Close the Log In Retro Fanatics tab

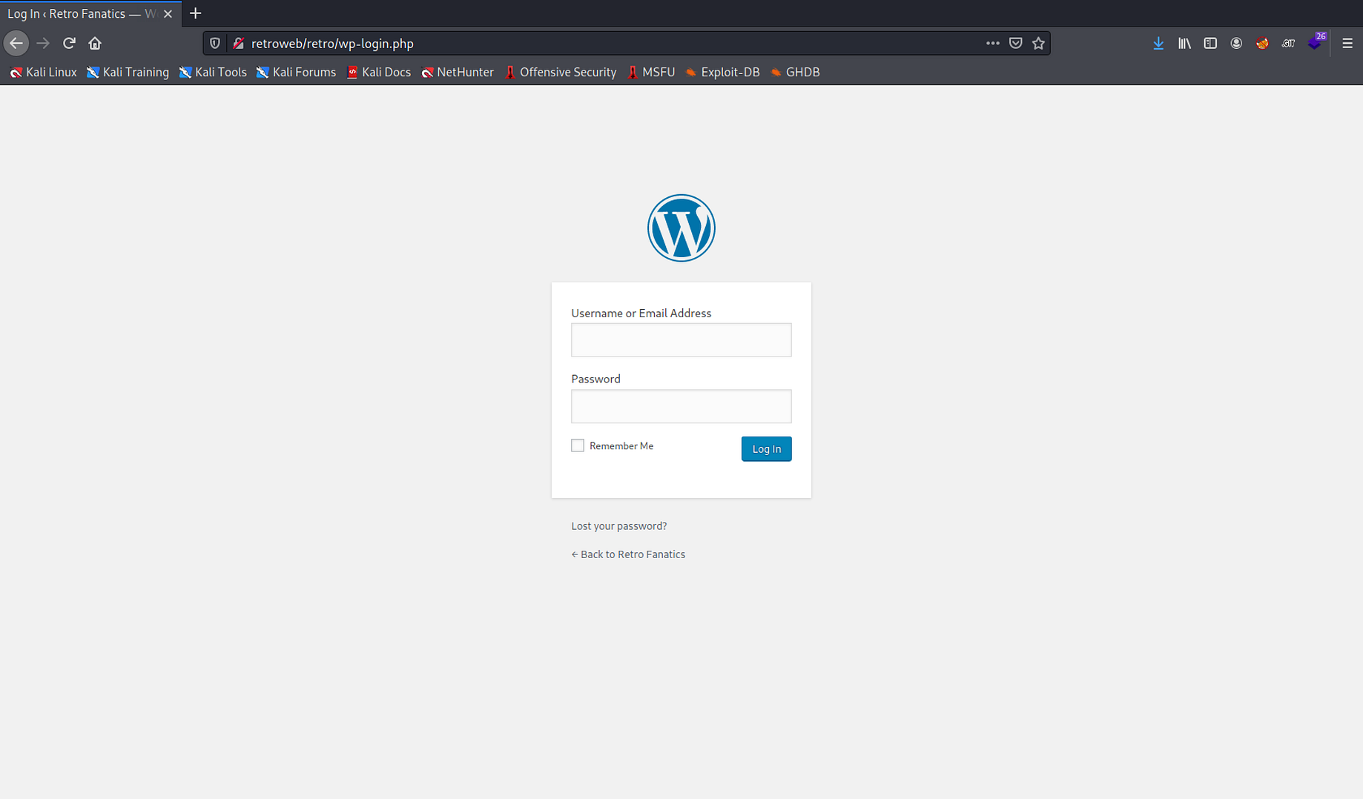[168, 13]
